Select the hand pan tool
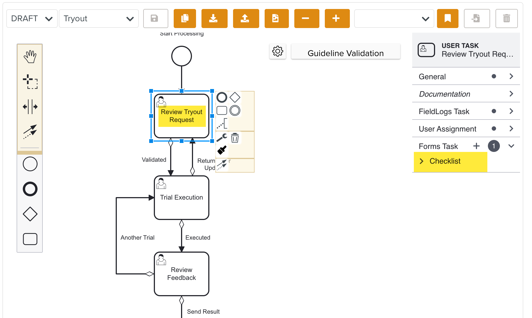Image resolution: width=532 pixels, height=318 pixels. coord(30,57)
